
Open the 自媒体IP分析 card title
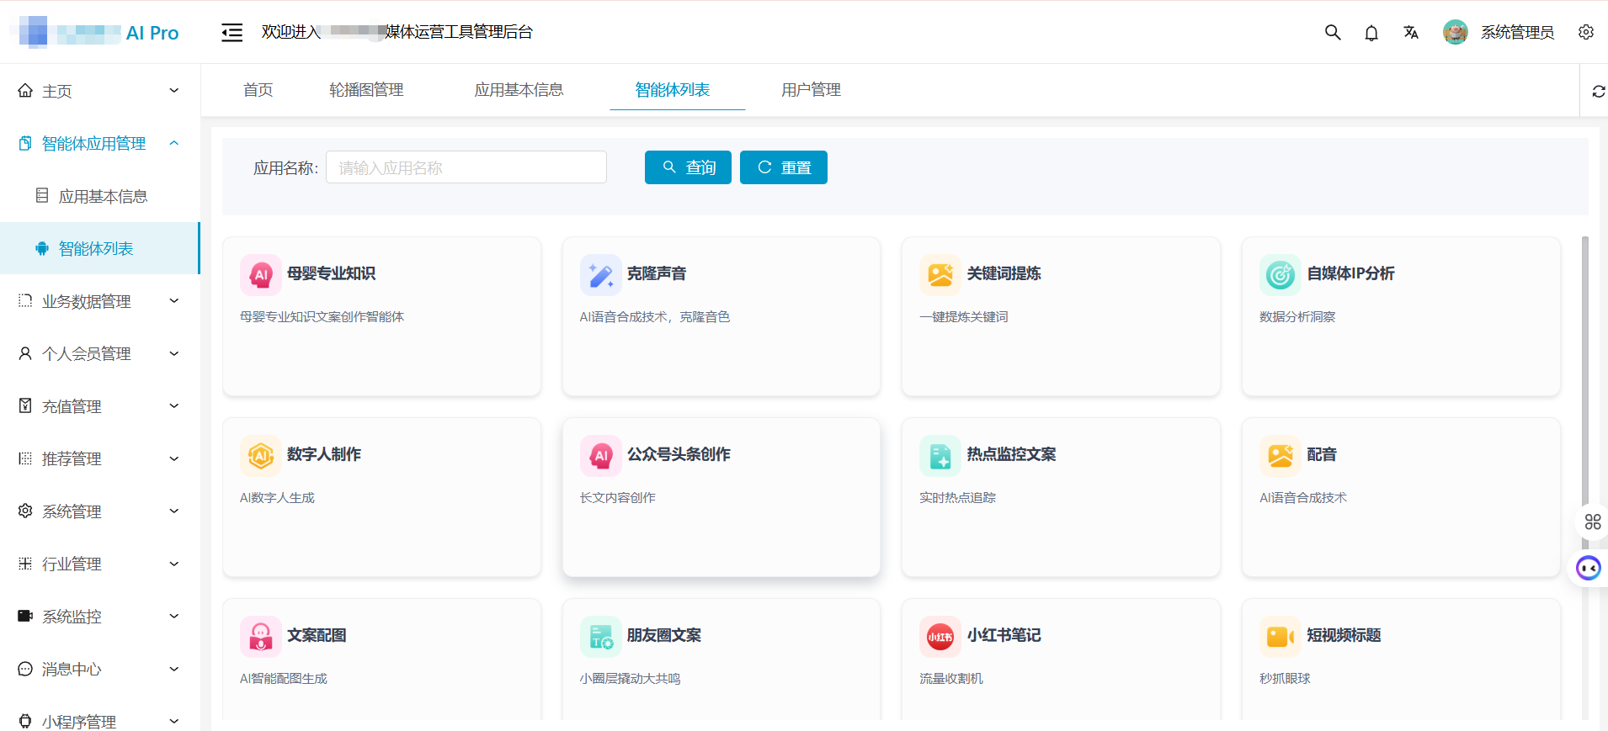(1350, 273)
